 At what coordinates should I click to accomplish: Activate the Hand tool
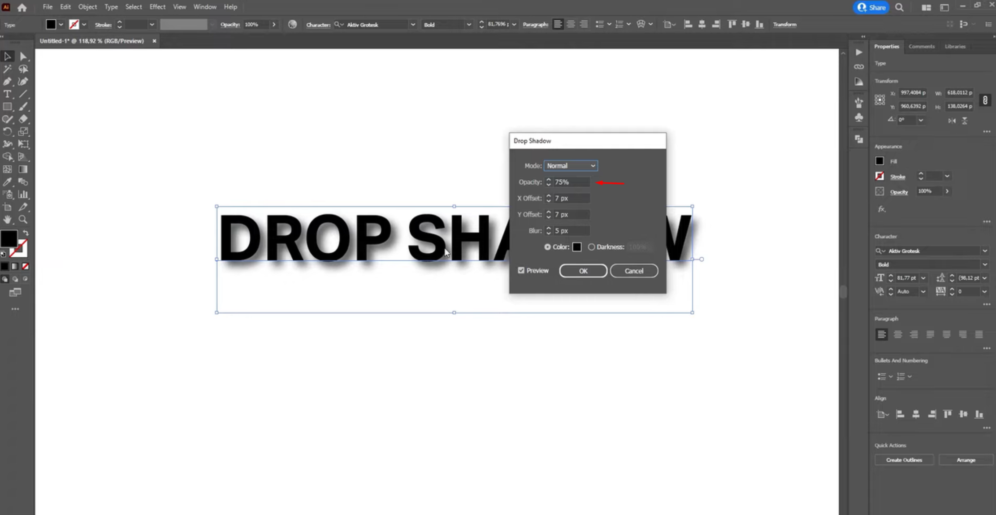click(x=7, y=220)
